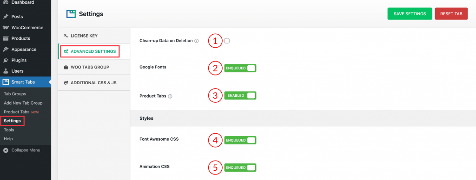Click the info icon beside Clean-up Data on Deletion
Screen dimensions: 476x180
[x=197, y=41]
